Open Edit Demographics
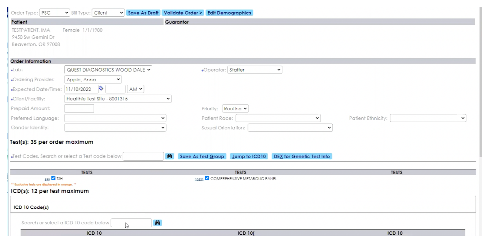489x243 pixels. point(229,13)
